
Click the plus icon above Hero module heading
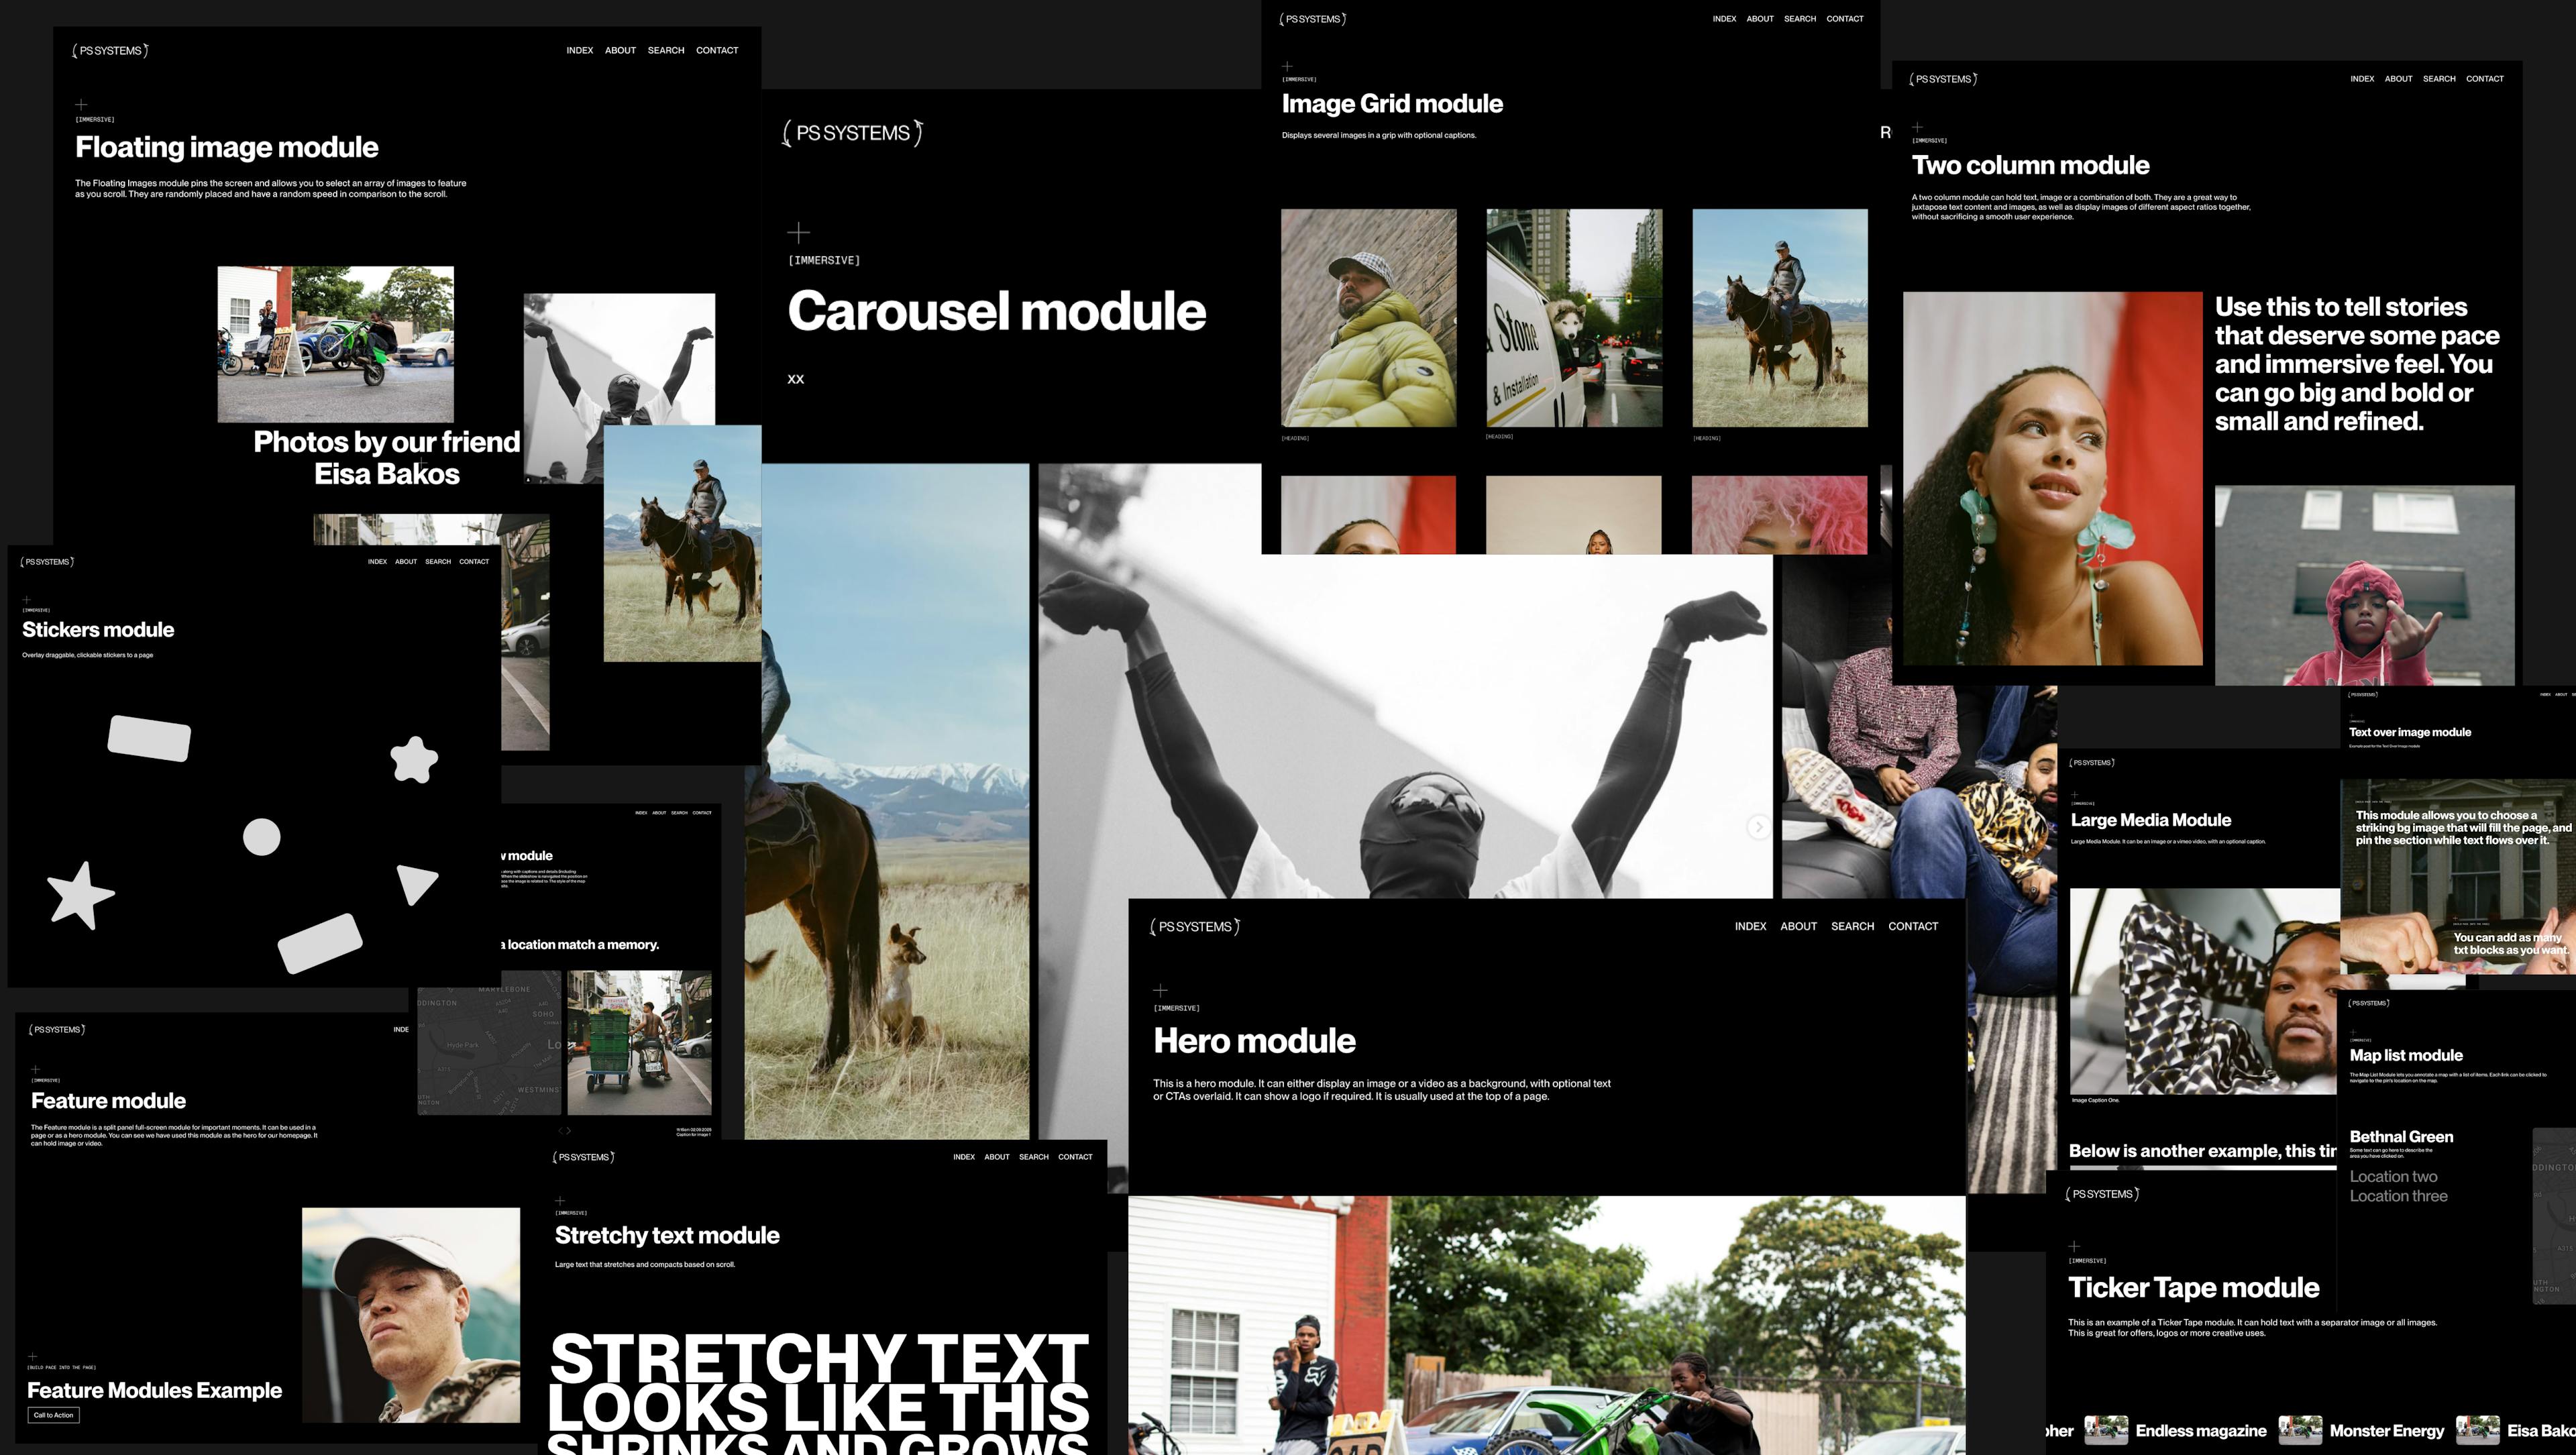[x=1160, y=991]
